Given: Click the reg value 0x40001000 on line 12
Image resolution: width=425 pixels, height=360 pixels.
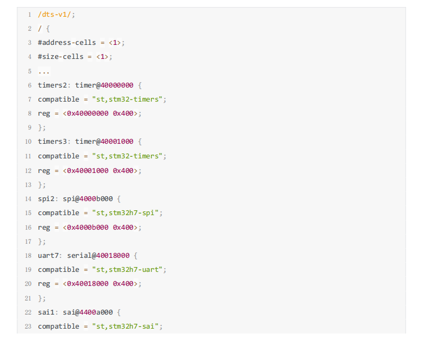Looking at the screenshot, I should (87, 170).
